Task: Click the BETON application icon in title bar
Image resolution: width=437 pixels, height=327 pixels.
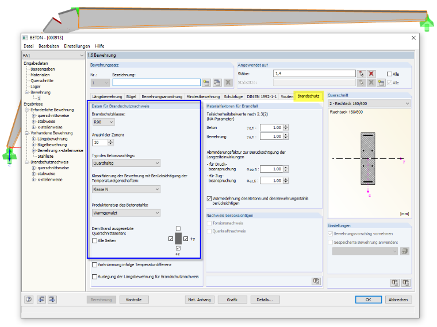Action: pos(25,37)
